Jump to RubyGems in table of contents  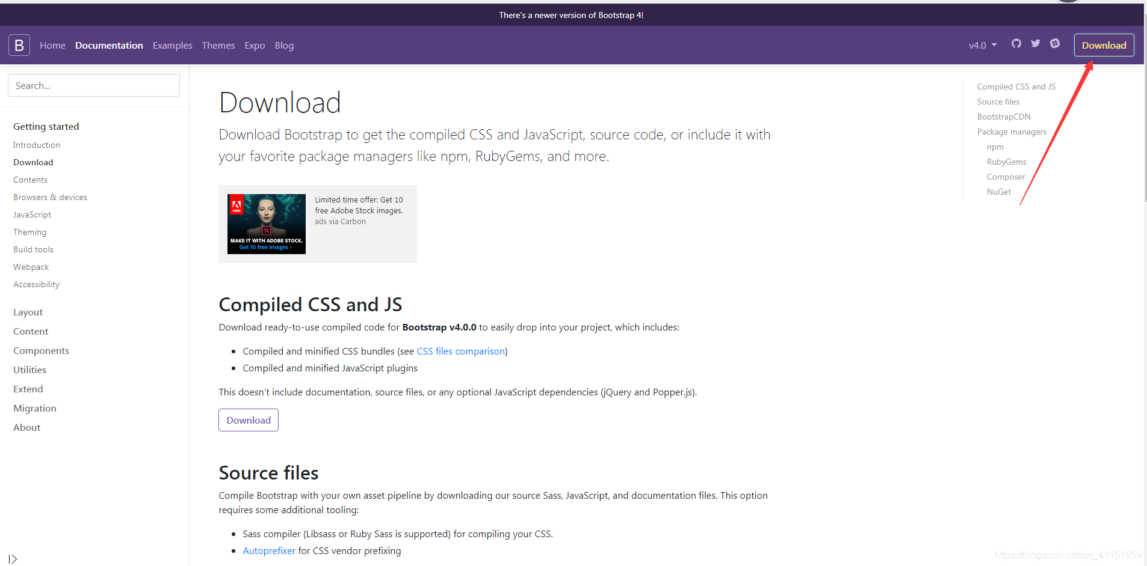(x=1006, y=162)
